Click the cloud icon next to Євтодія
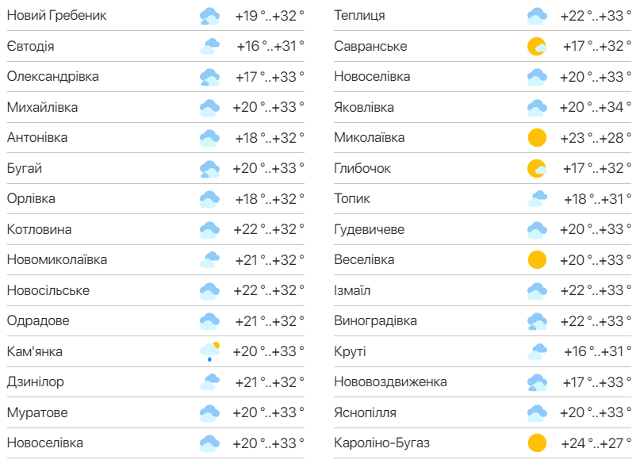Image resolution: width=640 pixels, height=460 pixels. pyautogui.click(x=210, y=47)
